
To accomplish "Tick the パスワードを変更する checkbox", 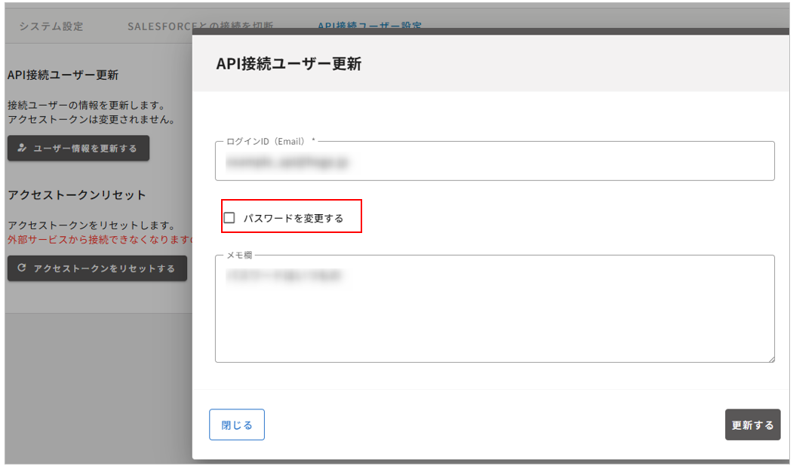I will pos(229,218).
